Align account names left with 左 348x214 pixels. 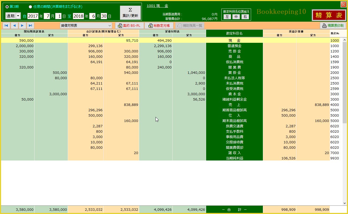(227, 17)
